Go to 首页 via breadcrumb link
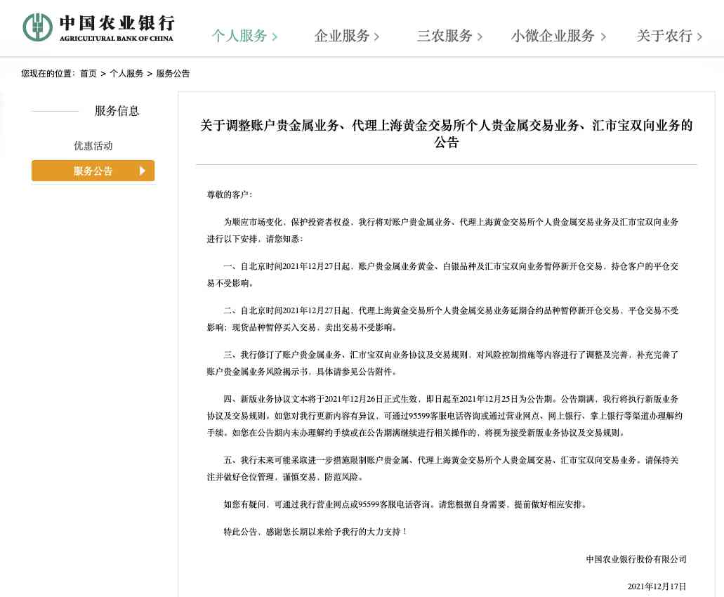This screenshot has width=724, height=597. (x=88, y=73)
